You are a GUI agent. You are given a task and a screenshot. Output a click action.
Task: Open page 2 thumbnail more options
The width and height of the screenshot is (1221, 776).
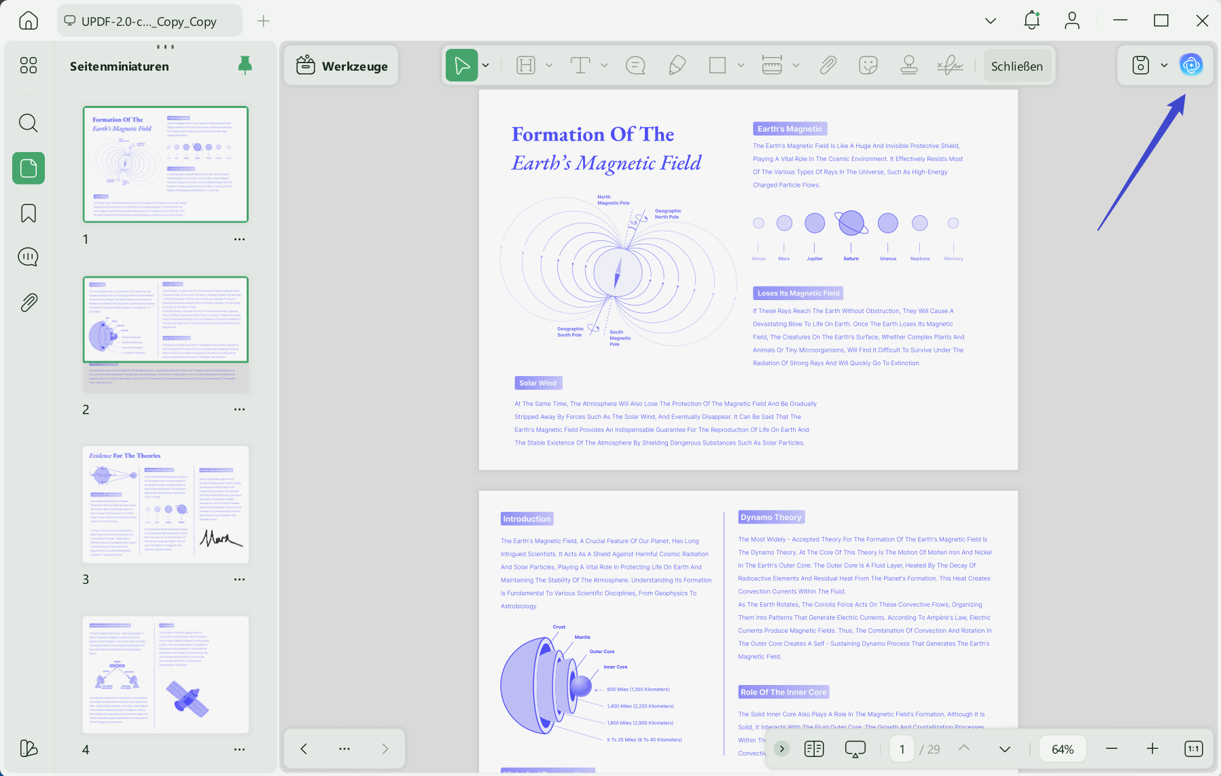coord(239,409)
